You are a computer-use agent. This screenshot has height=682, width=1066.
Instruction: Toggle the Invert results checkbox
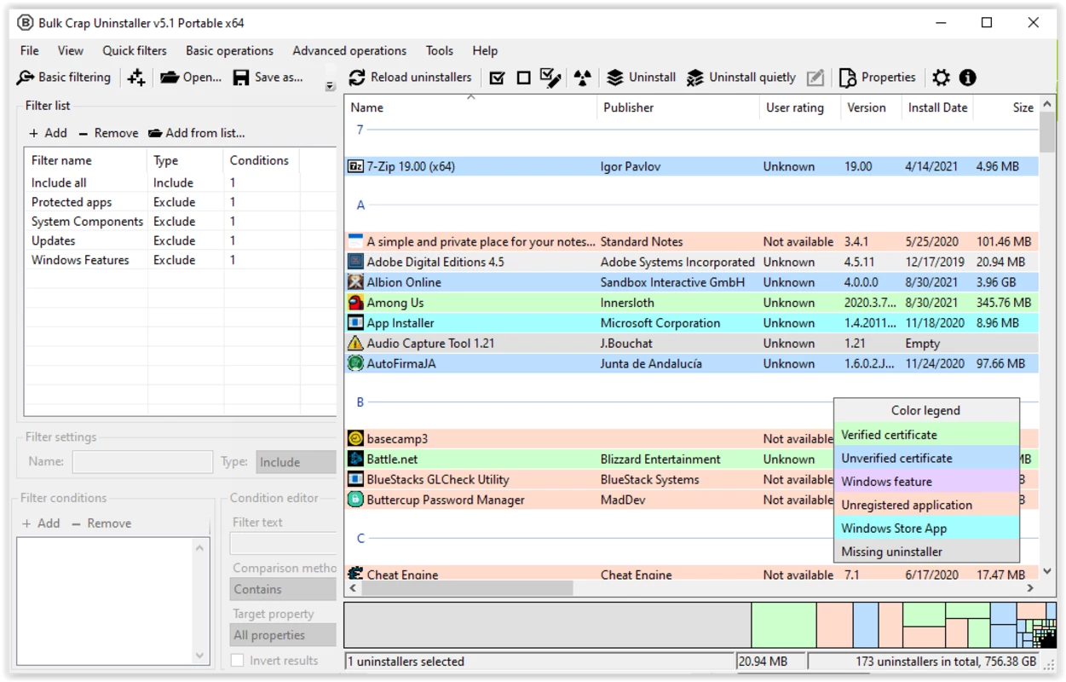coord(238,660)
